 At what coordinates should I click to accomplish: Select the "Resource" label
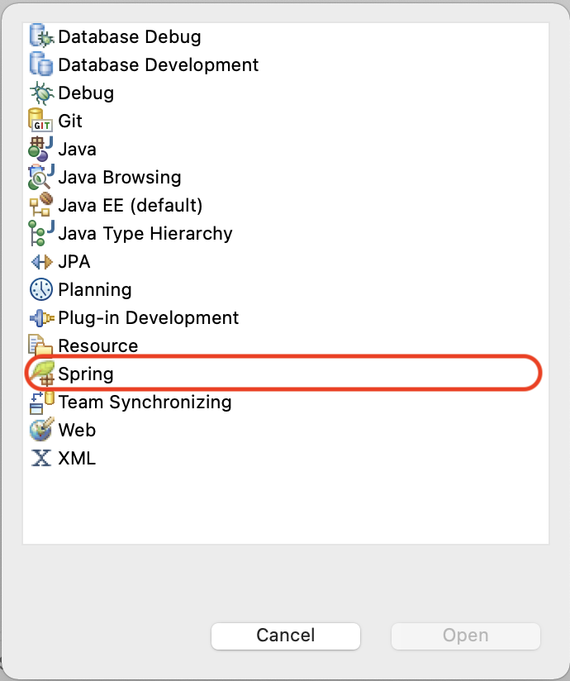coord(97,345)
